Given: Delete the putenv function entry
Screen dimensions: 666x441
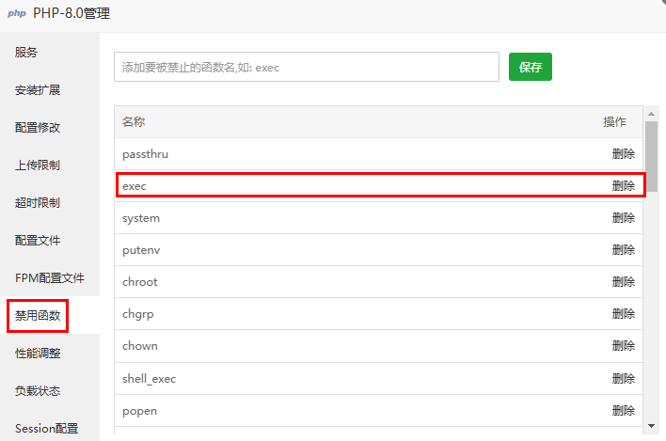Looking at the screenshot, I should tap(623, 250).
